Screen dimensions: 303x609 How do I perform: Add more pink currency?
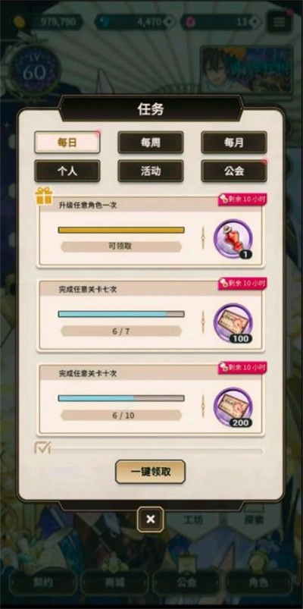coord(255,22)
